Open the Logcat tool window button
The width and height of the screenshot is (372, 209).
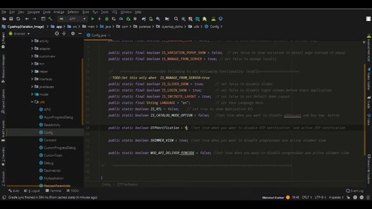point(32,190)
